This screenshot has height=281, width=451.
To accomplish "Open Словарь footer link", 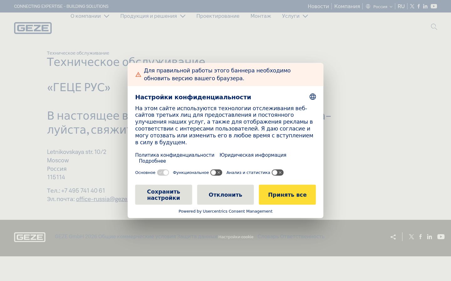I will (x=268, y=237).
